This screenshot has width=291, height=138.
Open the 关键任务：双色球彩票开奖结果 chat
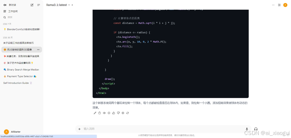tap(22, 56)
